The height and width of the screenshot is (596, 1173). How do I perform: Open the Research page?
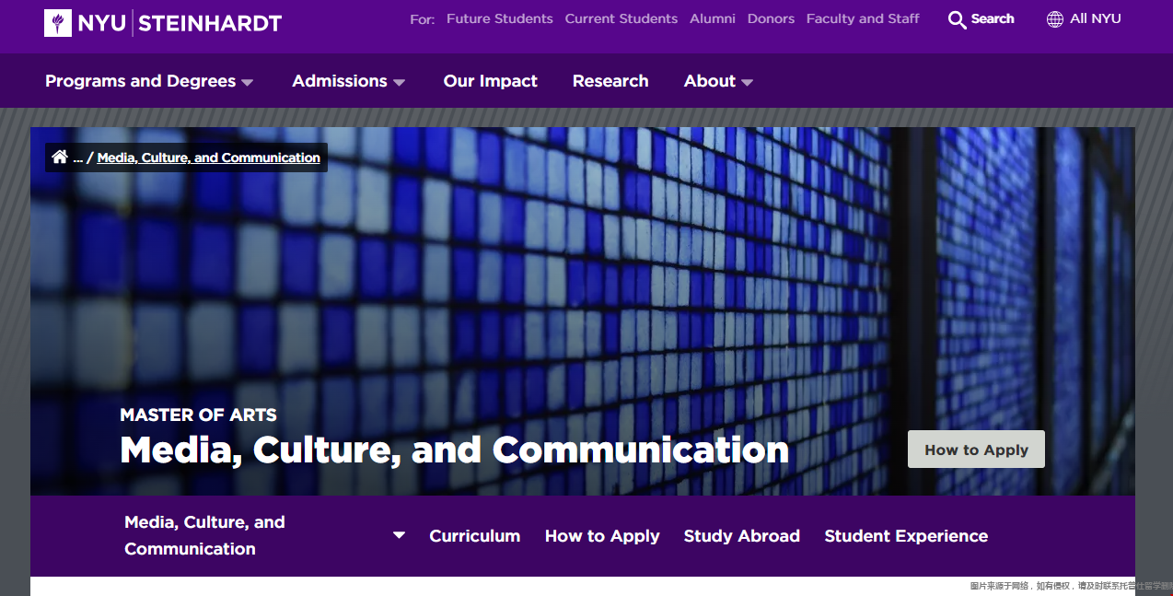pos(610,81)
